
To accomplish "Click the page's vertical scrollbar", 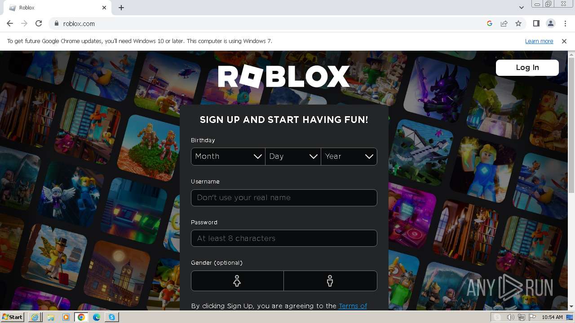I will click(x=571, y=126).
